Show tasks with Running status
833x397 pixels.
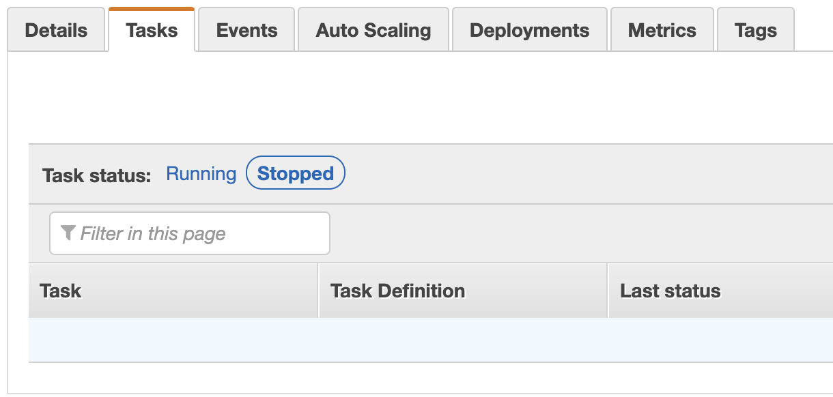(201, 174)
